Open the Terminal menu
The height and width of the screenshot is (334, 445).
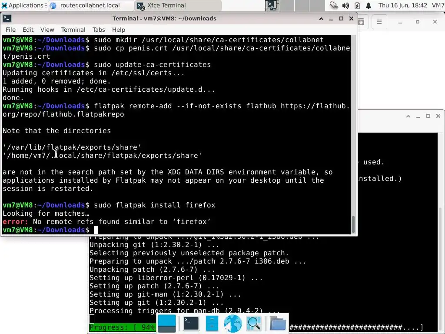tap(73, 30)
